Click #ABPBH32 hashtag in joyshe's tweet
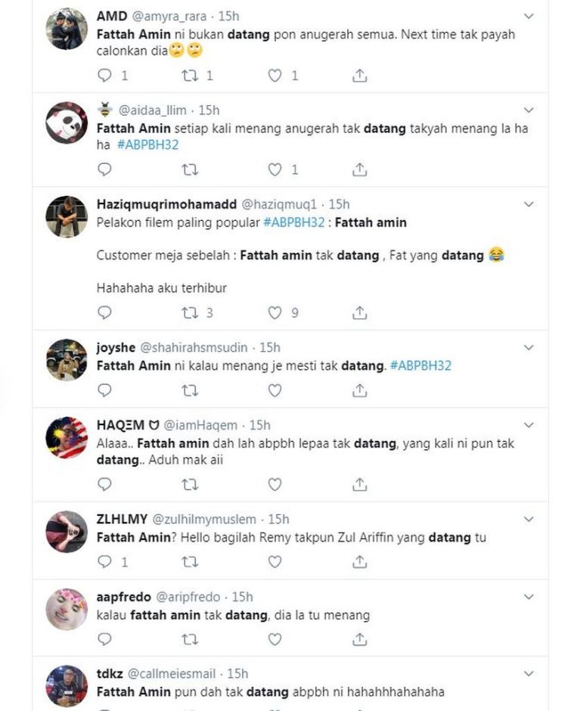 pyautogui.click(x=420, y=365)
